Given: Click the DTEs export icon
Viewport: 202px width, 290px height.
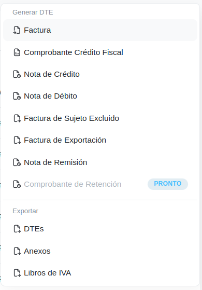Looking at the screenshot, I should point(17,229).
